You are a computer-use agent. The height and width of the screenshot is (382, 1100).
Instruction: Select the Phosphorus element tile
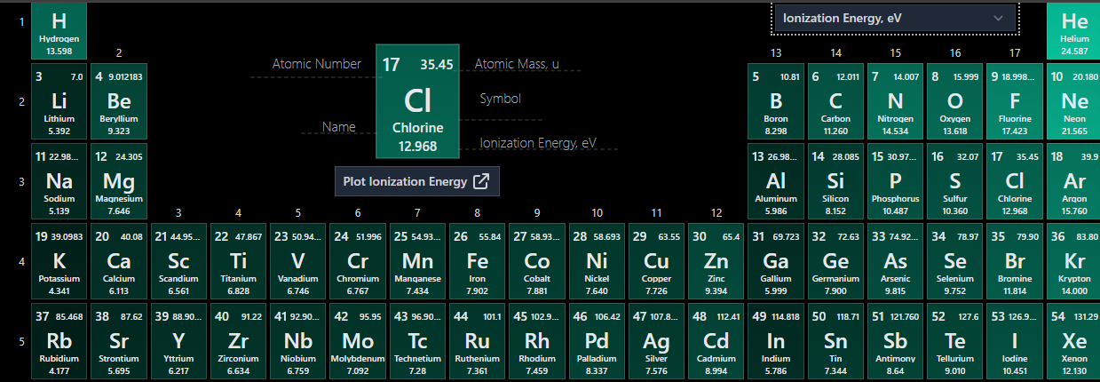click(895, 182)
